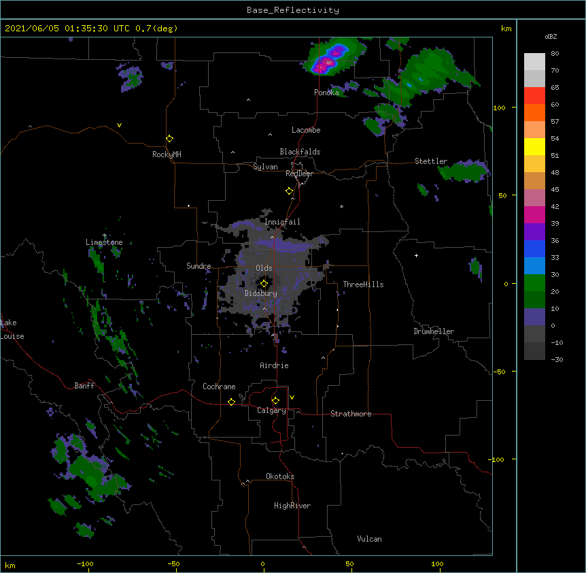Click the purple swatch between 39 and 36 dBZ
Screen dimensions: 586x573
coord(534,232)
